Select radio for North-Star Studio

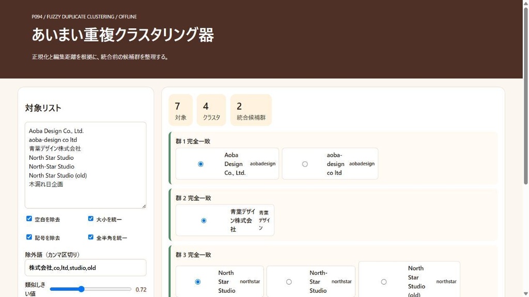pos(289,282)
